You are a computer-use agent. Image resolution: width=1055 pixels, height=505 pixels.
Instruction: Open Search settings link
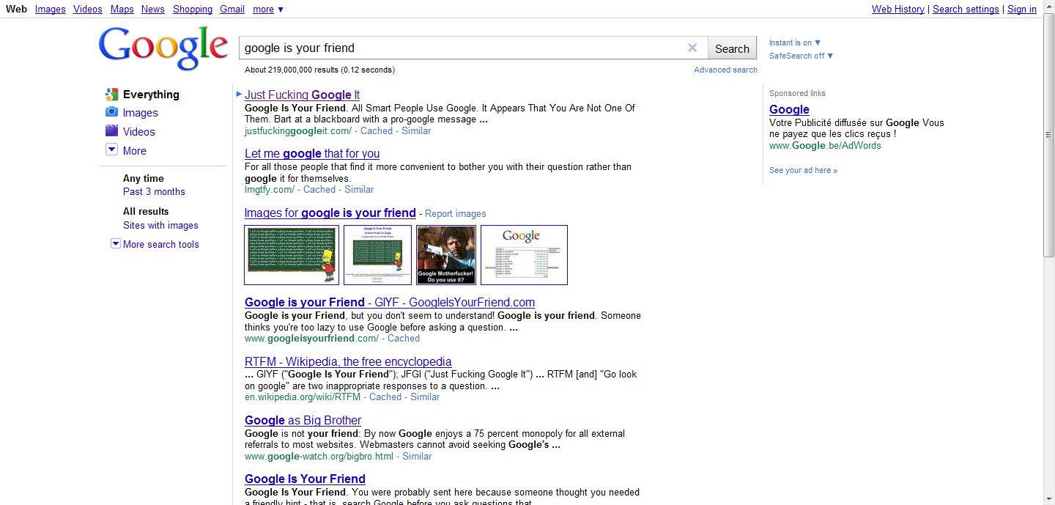(966, 10)
